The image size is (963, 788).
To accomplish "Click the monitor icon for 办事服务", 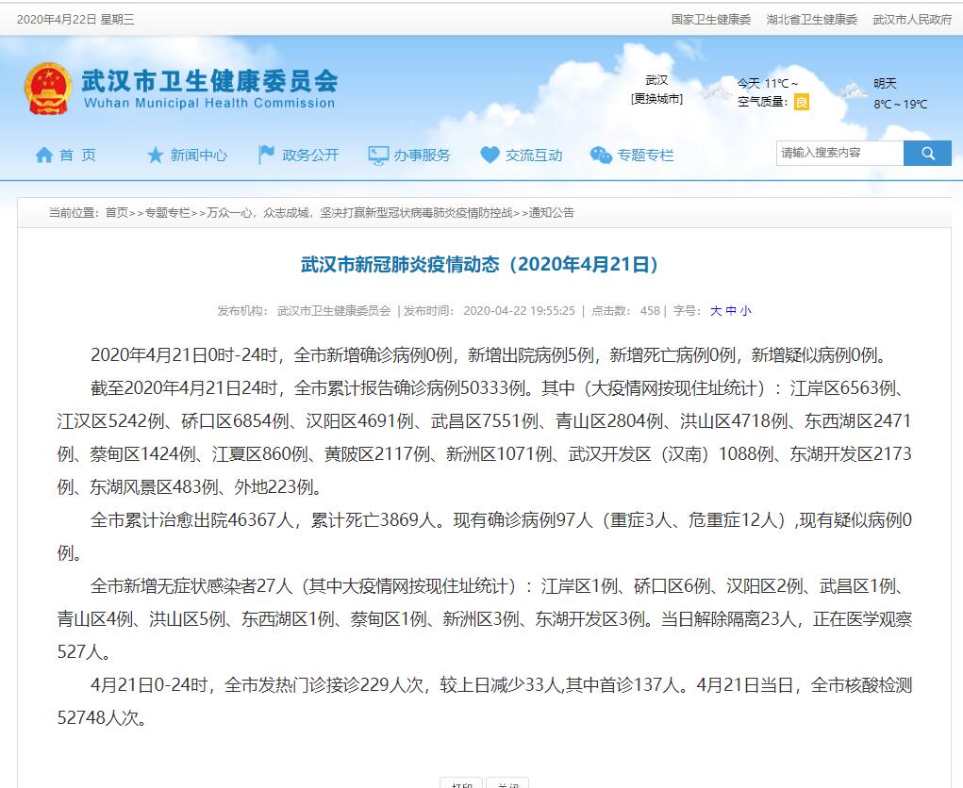I will pyautogui.click(x=378, y=156).
